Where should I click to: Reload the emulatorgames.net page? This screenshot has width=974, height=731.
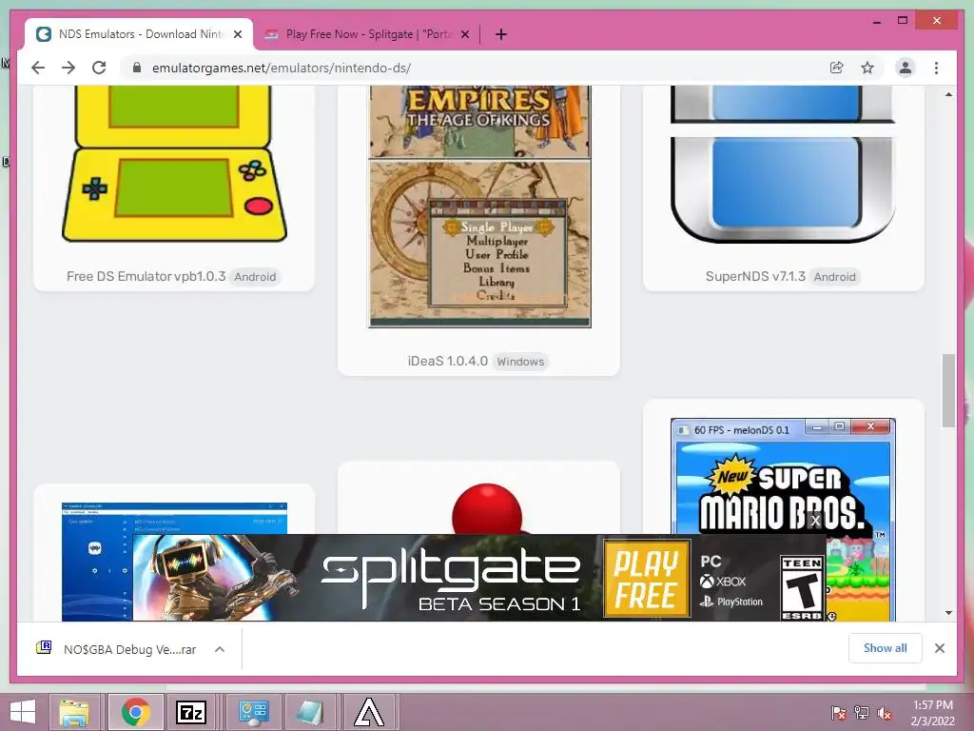[99, 68]
